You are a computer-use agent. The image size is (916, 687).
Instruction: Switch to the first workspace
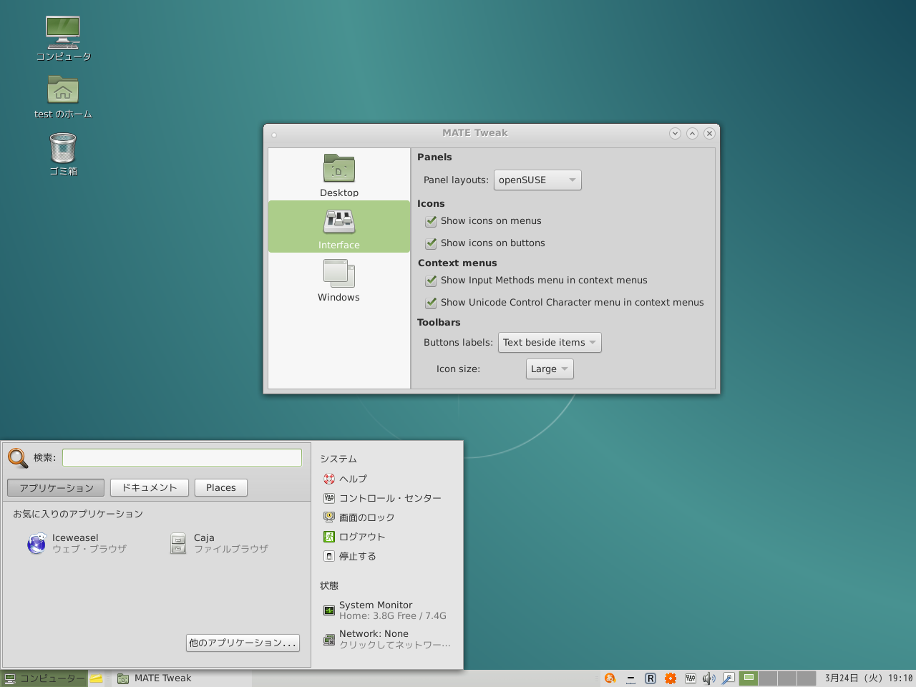coord(749,678)
